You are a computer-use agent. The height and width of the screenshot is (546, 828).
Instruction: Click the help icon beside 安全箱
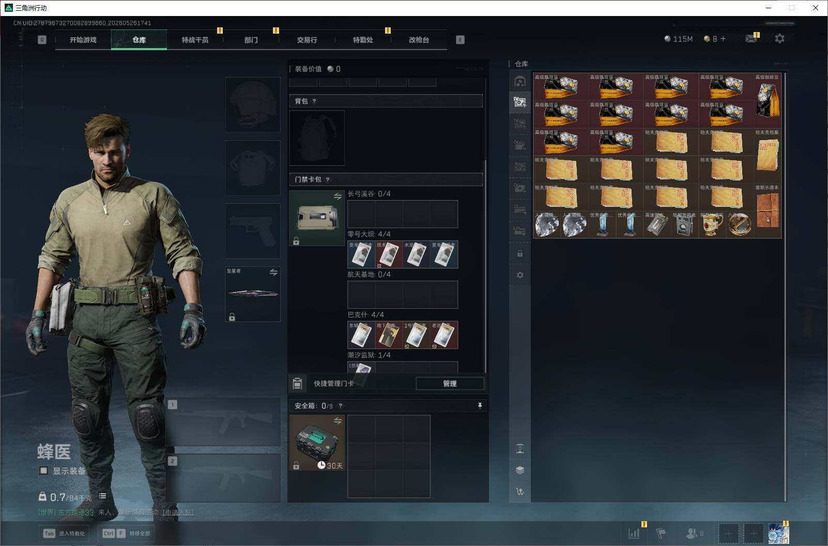(x=340, y=406)
